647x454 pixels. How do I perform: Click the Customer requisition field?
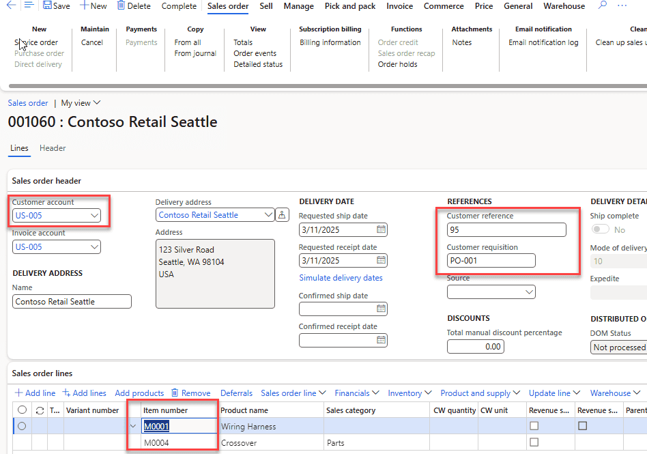[491, 260]
